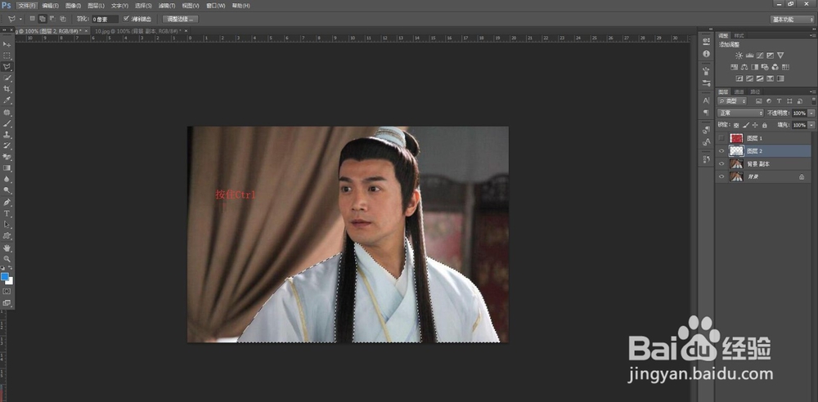Switch to the 路径 tab
818x402 pixels.
[x=755, y=92]
